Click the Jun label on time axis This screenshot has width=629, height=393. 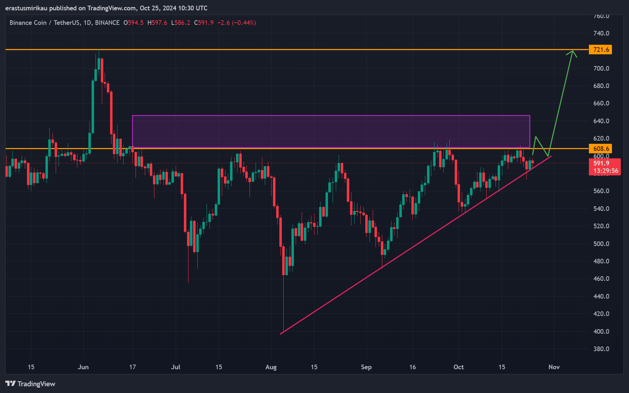click(83, 367)
